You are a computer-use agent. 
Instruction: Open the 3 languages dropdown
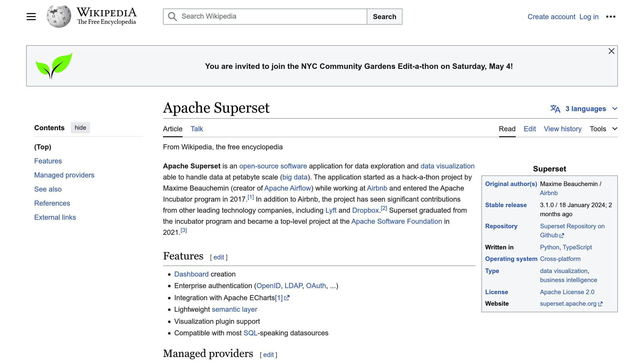tap(586, 109)
